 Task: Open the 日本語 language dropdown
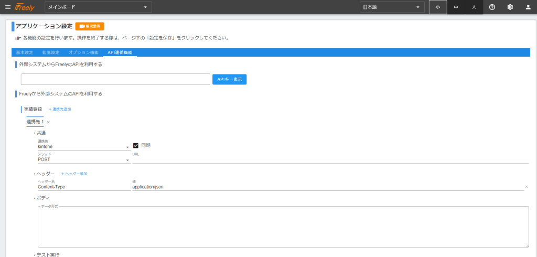click(x=392, y=7)
